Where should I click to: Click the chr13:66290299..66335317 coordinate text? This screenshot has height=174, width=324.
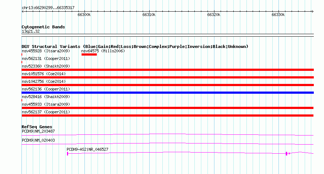point(48,8)
